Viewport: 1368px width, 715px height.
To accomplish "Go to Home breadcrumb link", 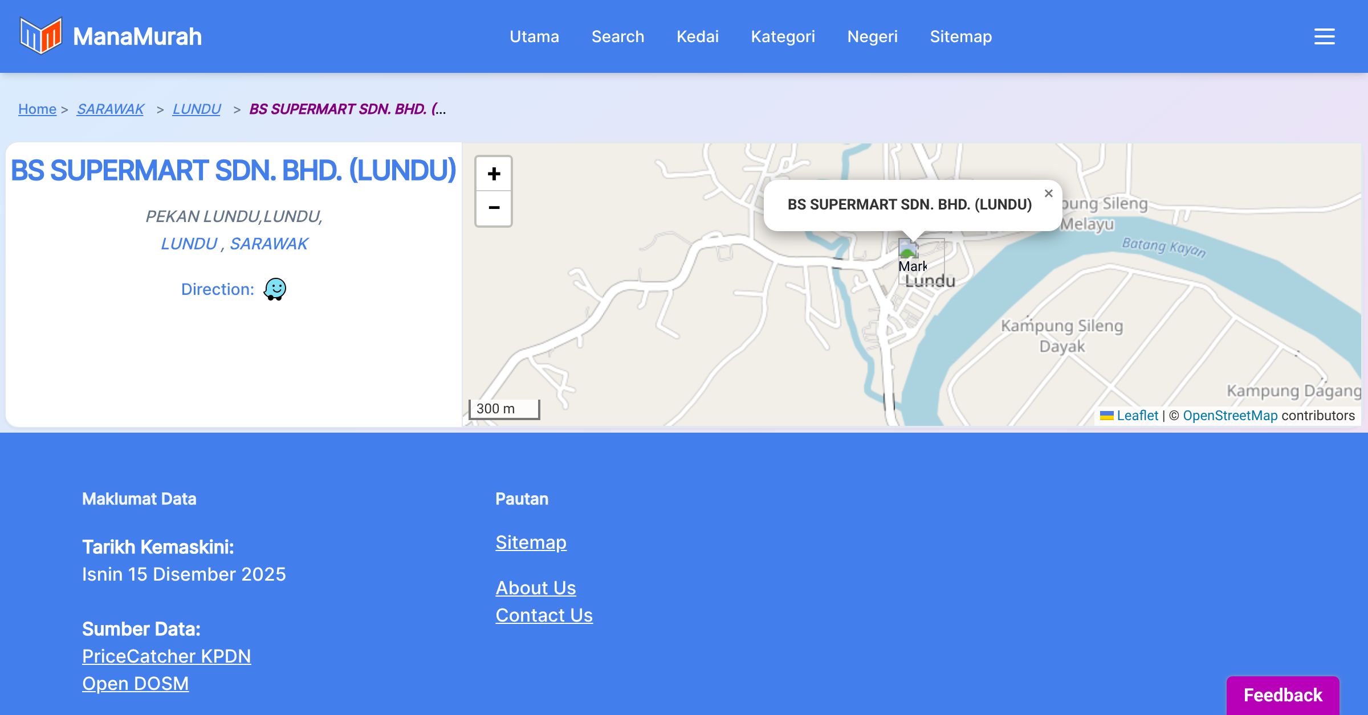I will coord(37,109).
